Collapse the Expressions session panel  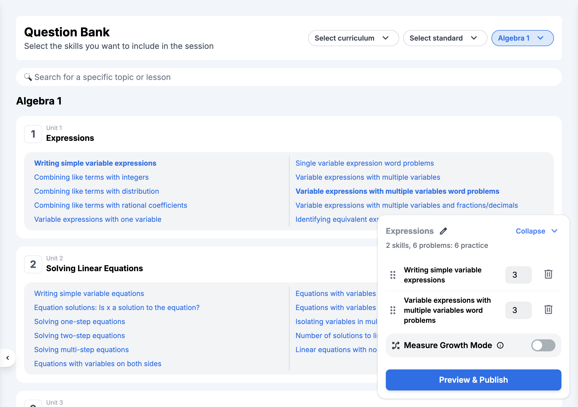coord(536,231)
